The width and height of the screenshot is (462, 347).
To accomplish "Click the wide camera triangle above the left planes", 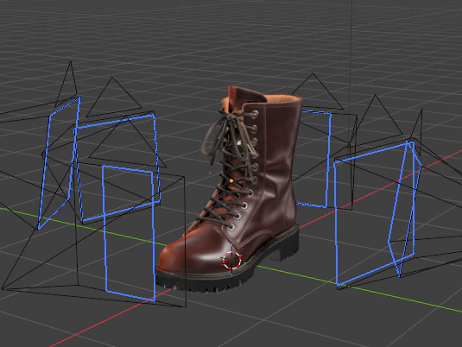I will coord(113,98).
